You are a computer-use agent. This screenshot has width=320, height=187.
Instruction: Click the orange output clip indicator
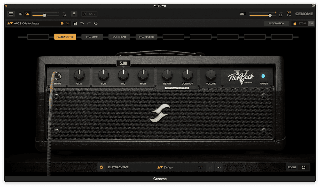click(x=275, y=12)
